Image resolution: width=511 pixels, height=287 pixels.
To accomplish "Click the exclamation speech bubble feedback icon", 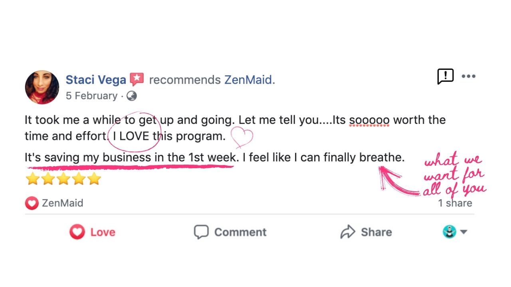I will click(x=445, y=76).
